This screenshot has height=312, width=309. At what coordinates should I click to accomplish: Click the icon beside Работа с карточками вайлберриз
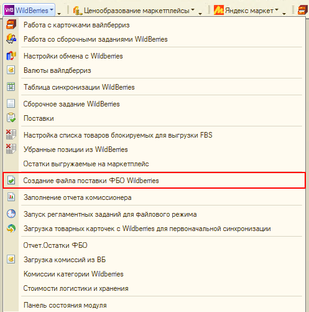11,24
